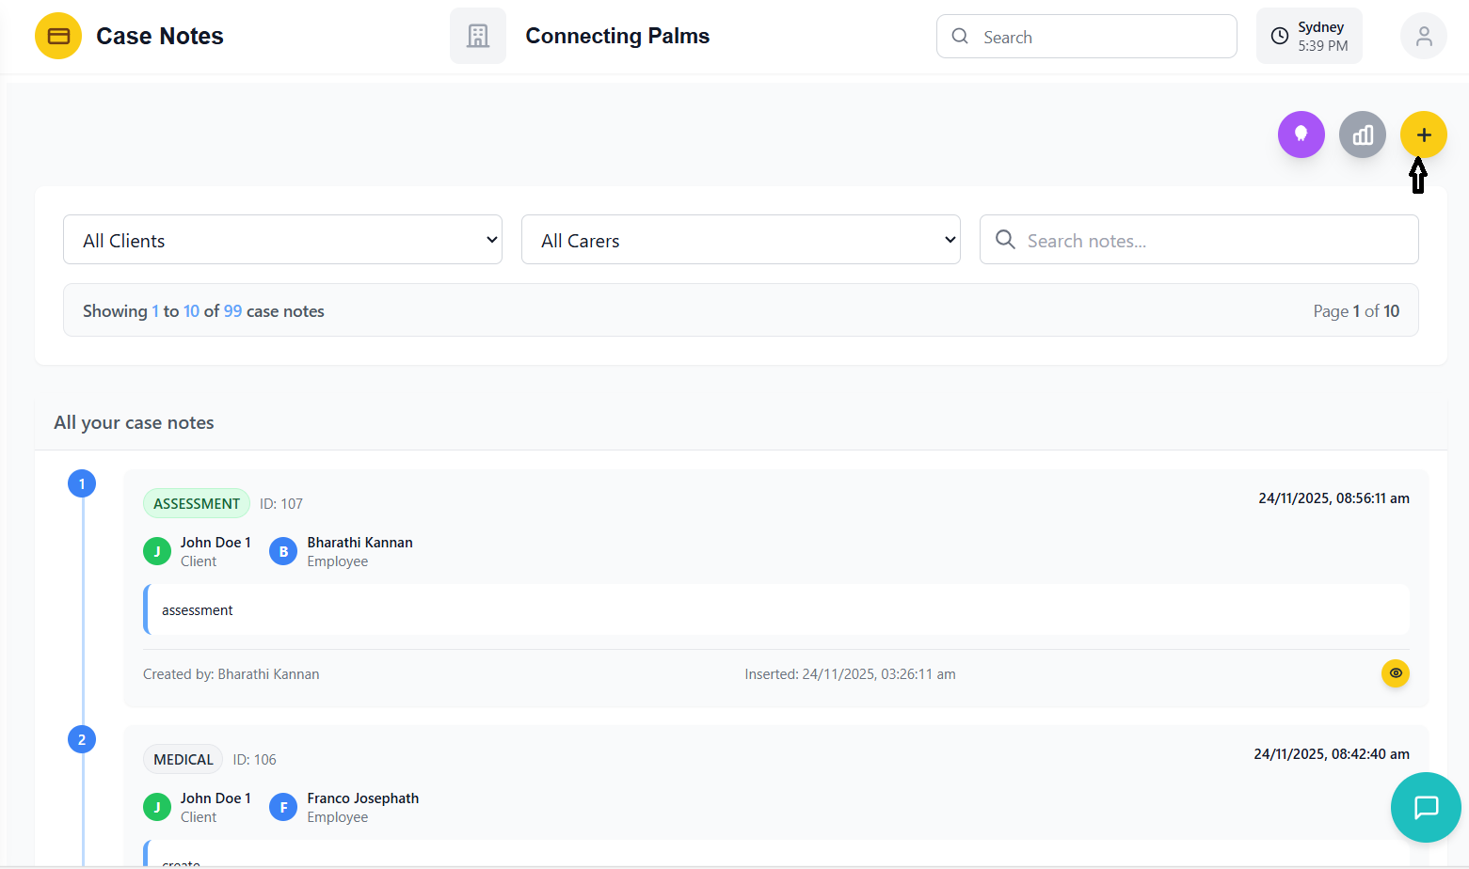The height and width of the screenshot is (869, 1469).
Task: Focus the top header Search box
Action: point(1101,37)
